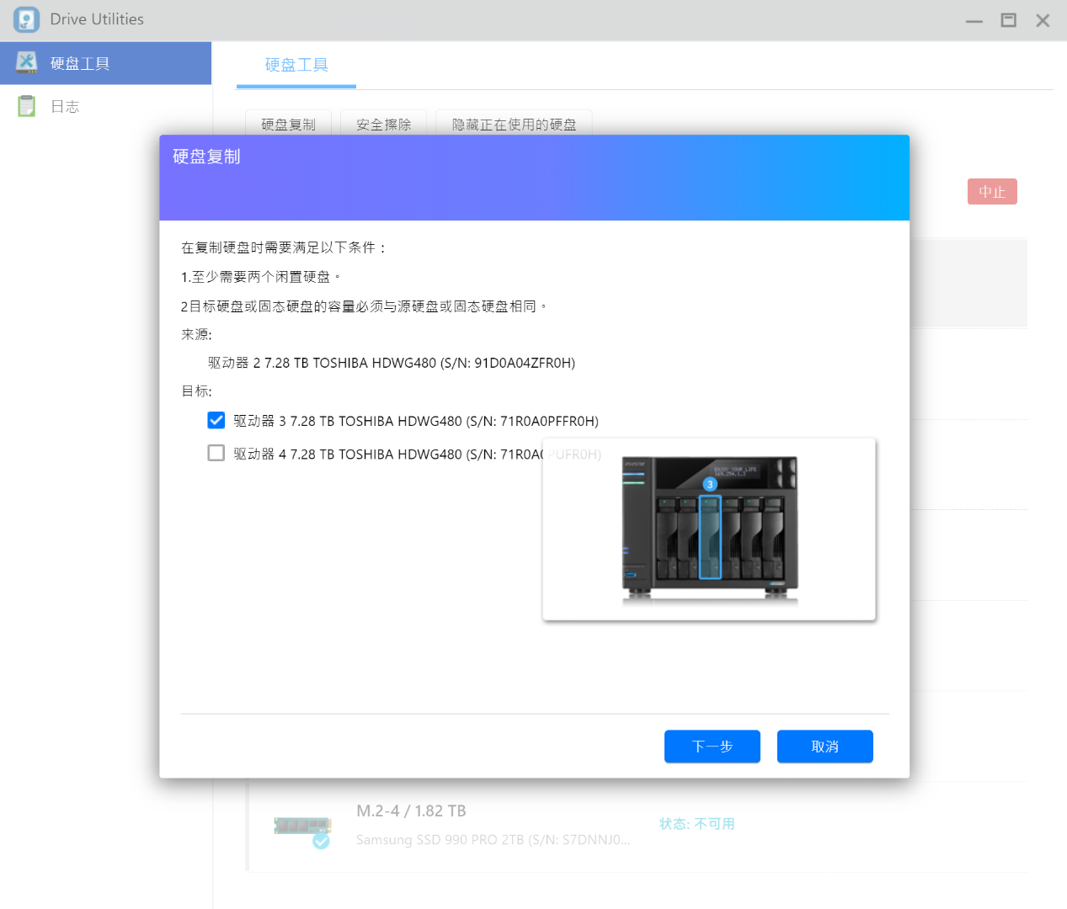Click the 状态: 不可用 status text
Viewport: 1067px width, 909px height.
tap(696, 824)
